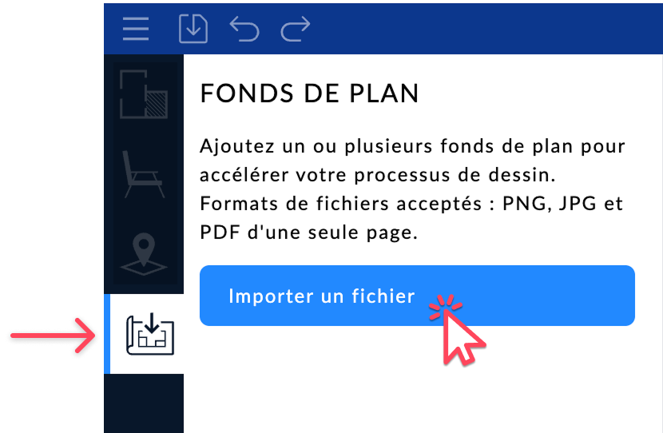Open the hamburger menu

pos(136,29)
